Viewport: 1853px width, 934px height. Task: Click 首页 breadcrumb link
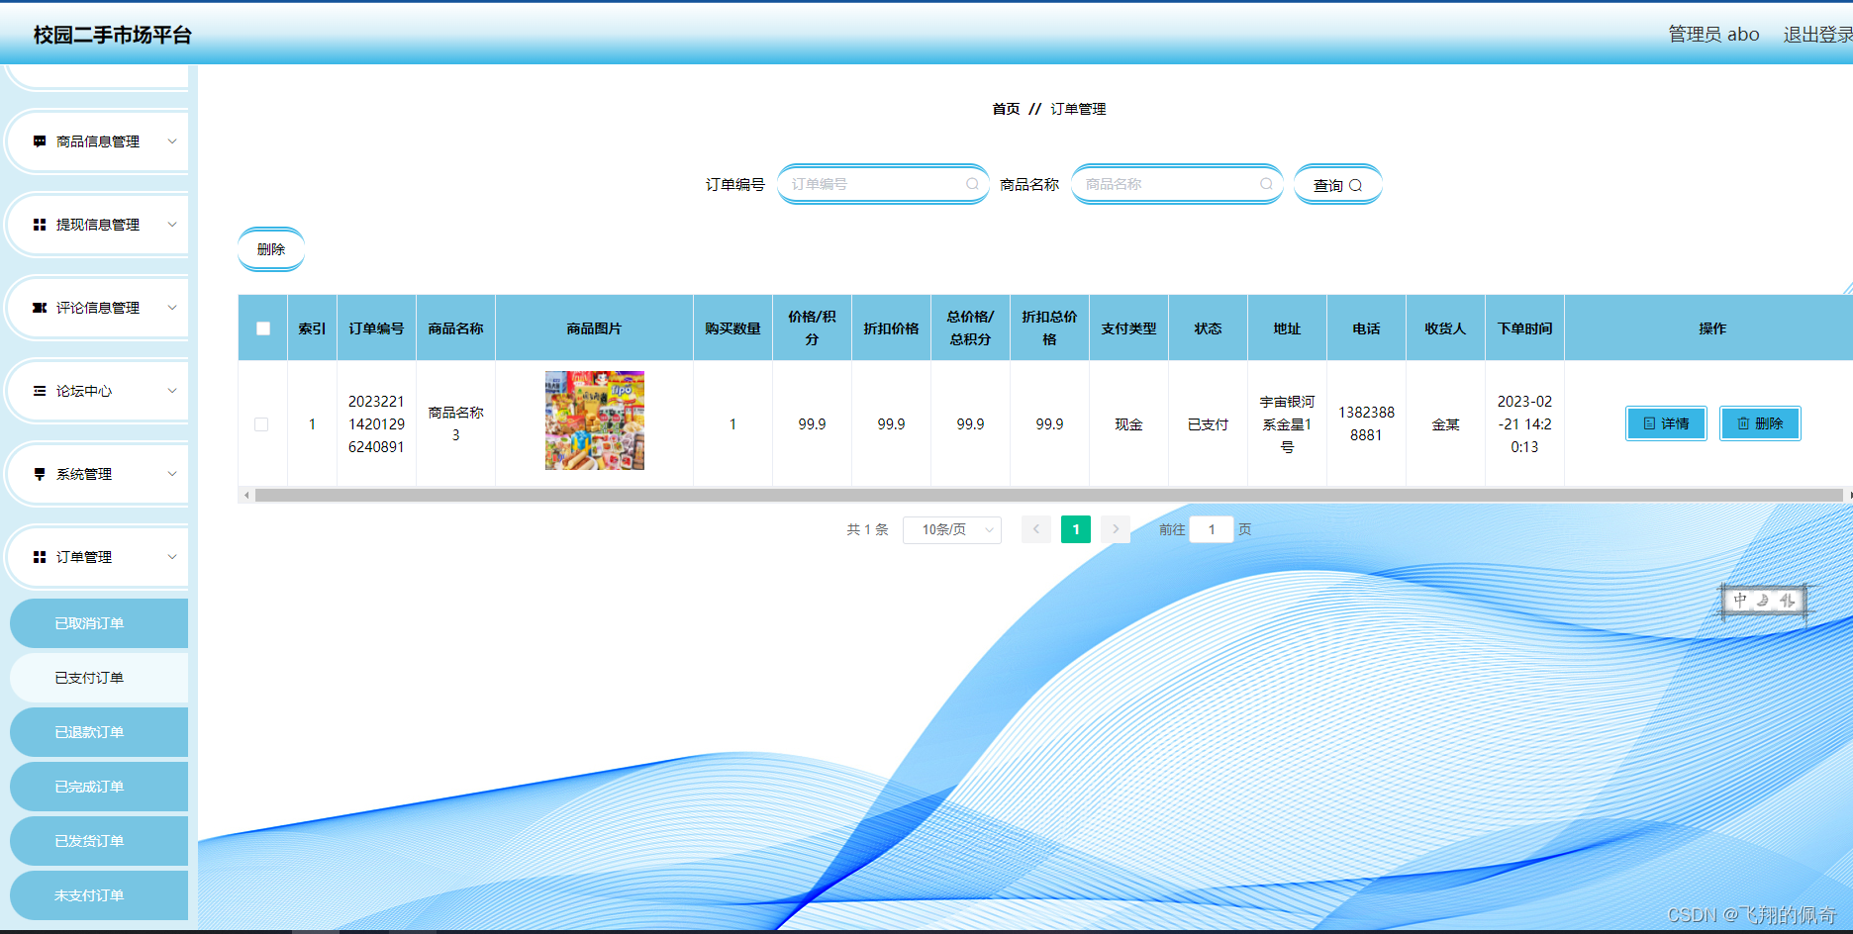1006,109
